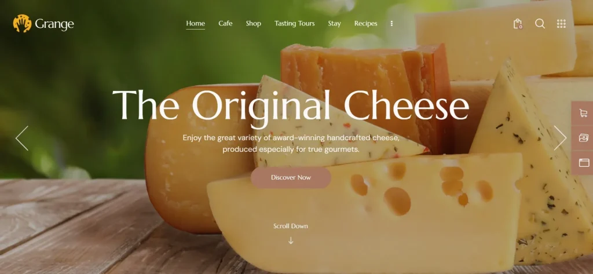Open the Cafe menu item

[x=225, y=24]
